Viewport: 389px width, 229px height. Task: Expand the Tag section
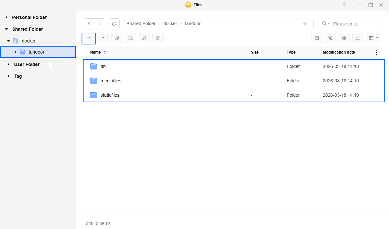(9, 76)
